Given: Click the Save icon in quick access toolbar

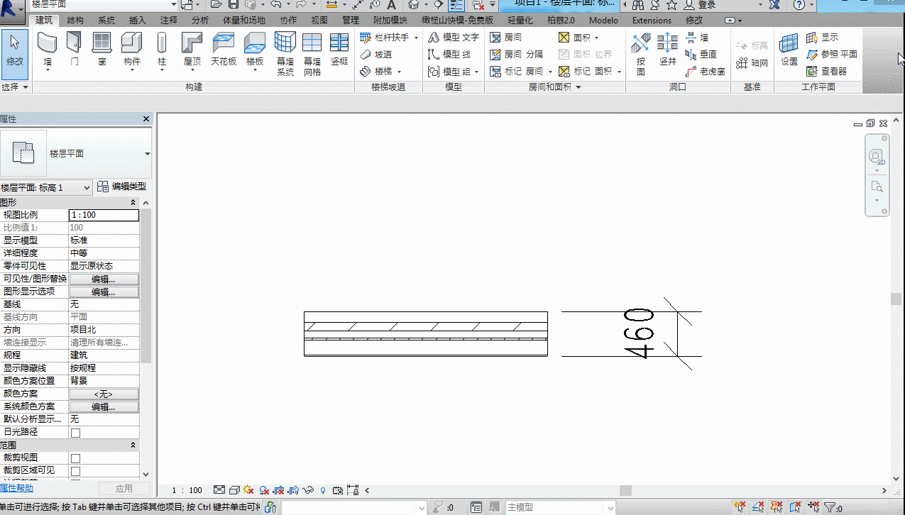Looking at the screenshot, I should [x=233, y=4].
